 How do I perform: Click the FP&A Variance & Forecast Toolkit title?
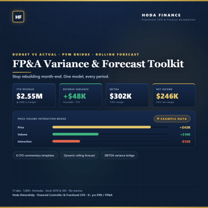(98, 64)
